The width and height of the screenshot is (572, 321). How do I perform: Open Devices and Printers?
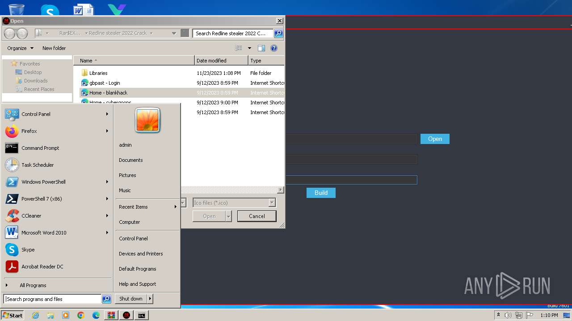[141, 254]
